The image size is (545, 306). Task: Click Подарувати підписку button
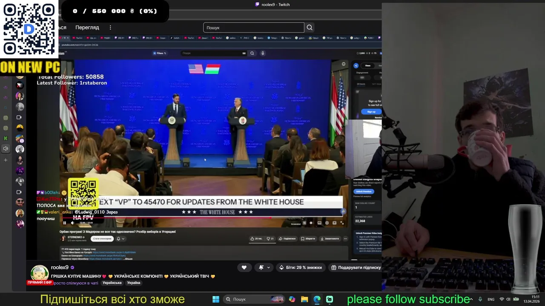[x=356, y=267]
